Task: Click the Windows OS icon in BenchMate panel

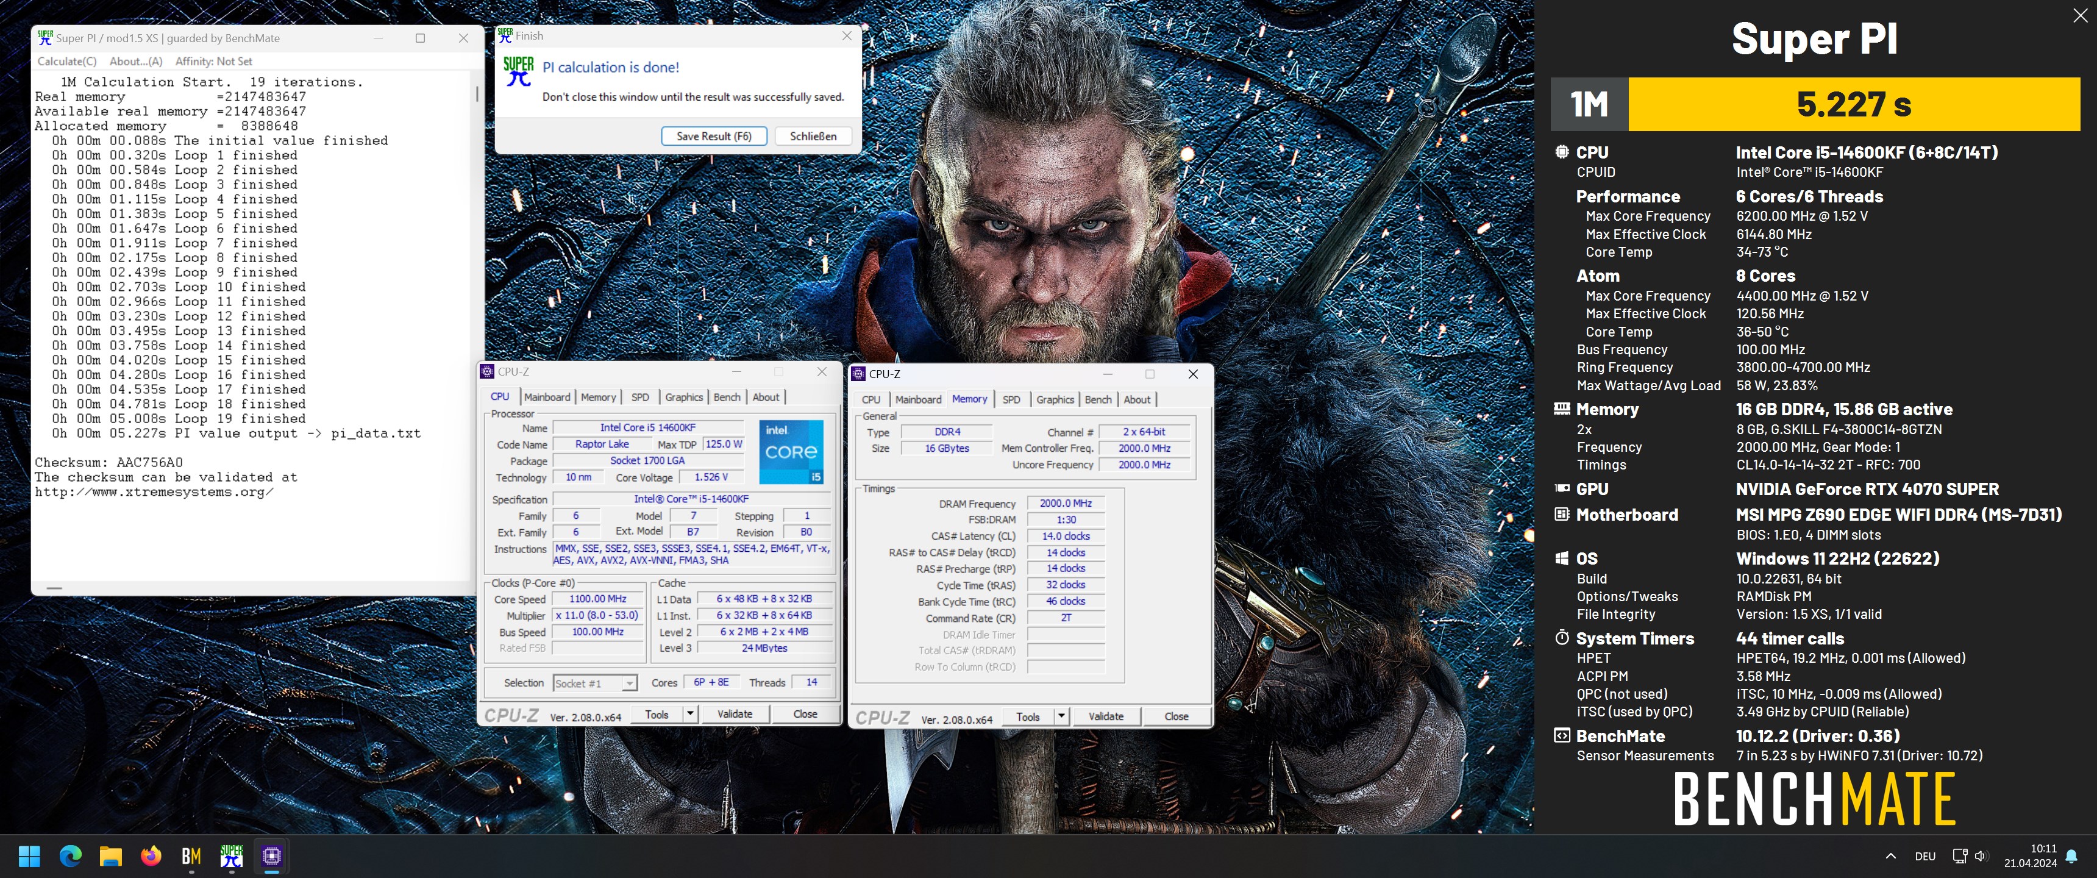Action: [x=1561, y=558]
